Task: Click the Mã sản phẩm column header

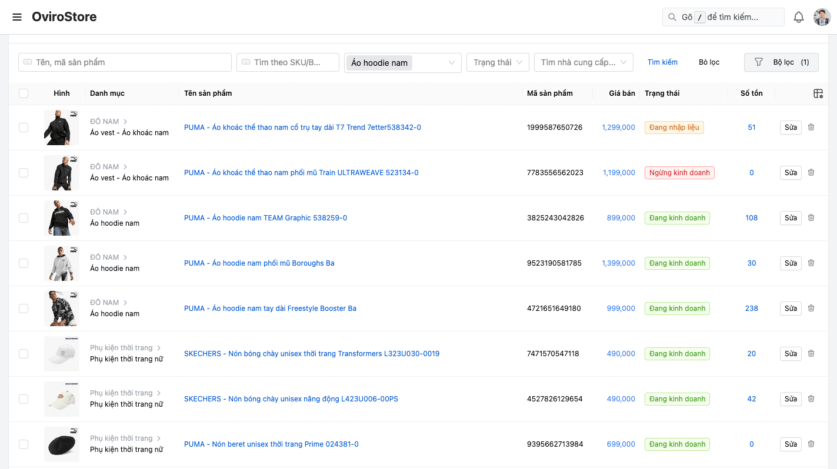Action: pyautogui.click(x=550, y=93)
